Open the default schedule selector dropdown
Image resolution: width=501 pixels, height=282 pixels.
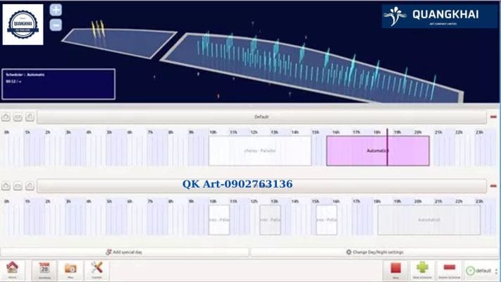[x=481, y=271]
